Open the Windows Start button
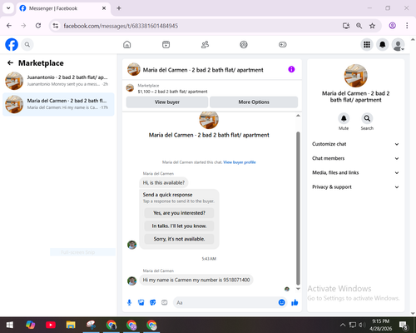 (x=10, y=325)
